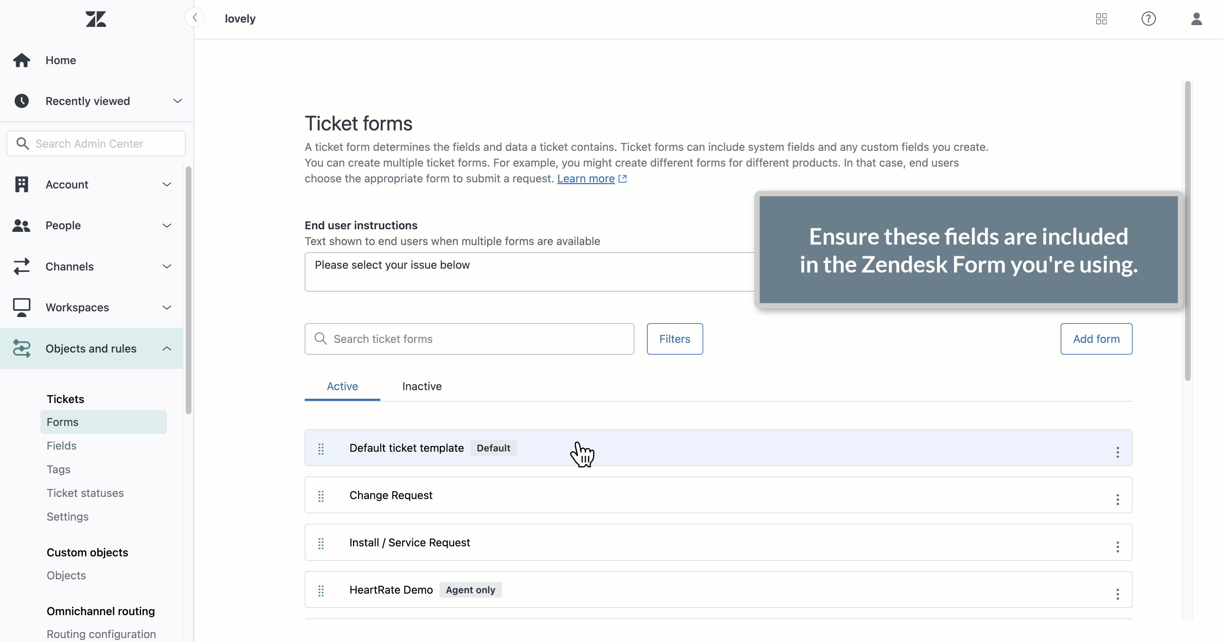Viewport: 1223px width, 642px height.
Task: Click the Zendesk logo icon
Action: coord(96,19)
